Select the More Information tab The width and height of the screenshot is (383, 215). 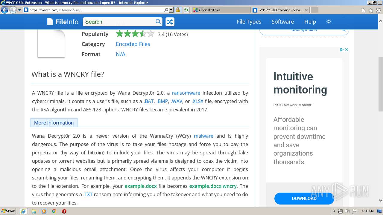[54, 123]
